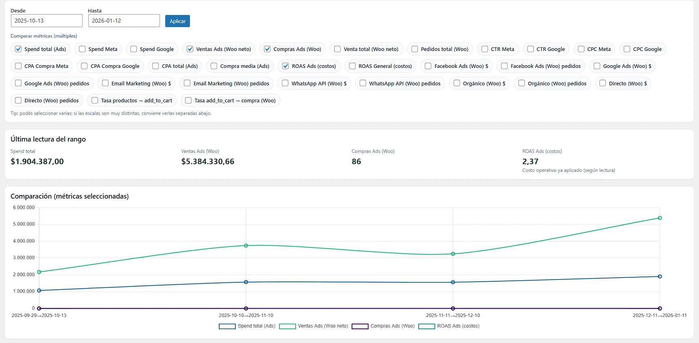This screenshot has width=699, height=343.
Task: Click the Spend total point at 2025-11-11→2025-12-10
Action: pos(453,282)
